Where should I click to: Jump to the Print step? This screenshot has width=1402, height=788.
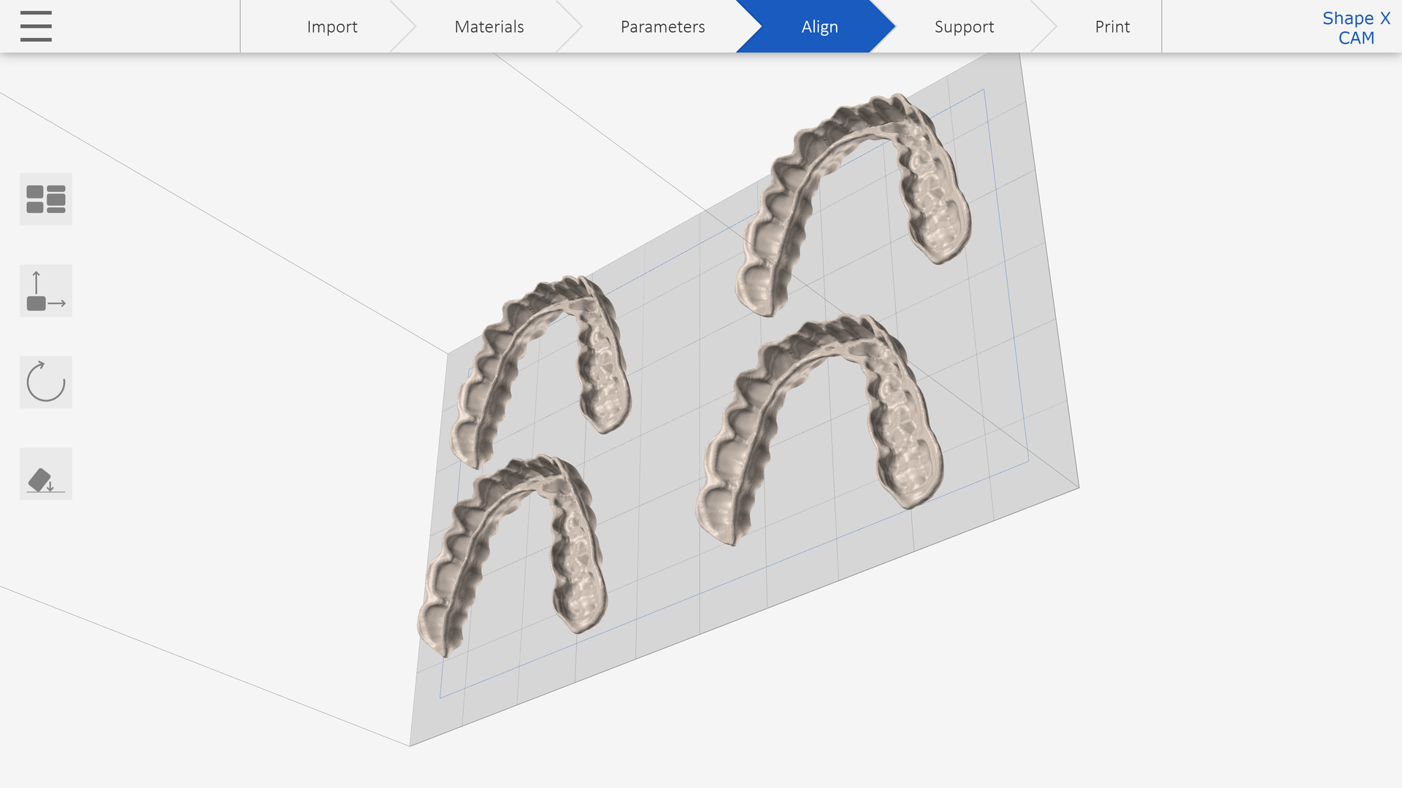click(x=1112, y=27)
